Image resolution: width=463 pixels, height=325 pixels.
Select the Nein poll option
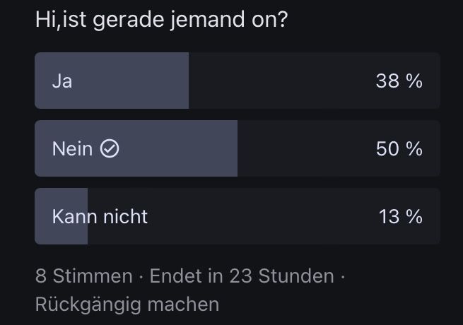click(237, 148)
